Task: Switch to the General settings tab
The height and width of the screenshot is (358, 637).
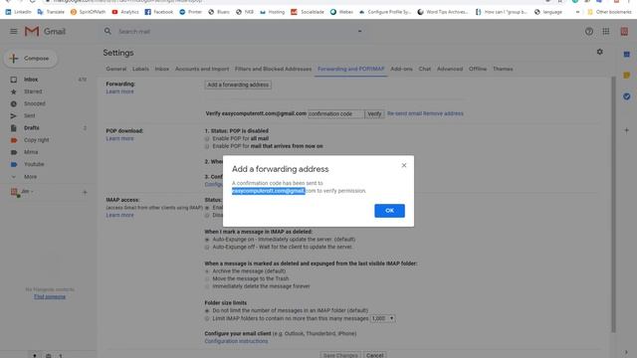Action: [116, 69]
